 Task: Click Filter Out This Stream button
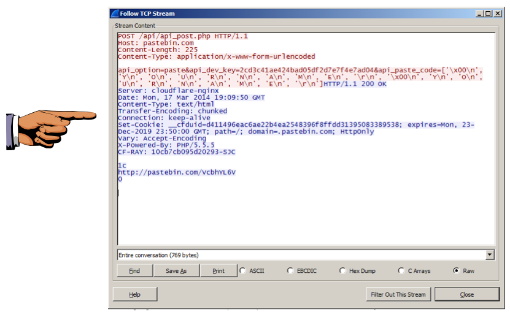[398, 294]
